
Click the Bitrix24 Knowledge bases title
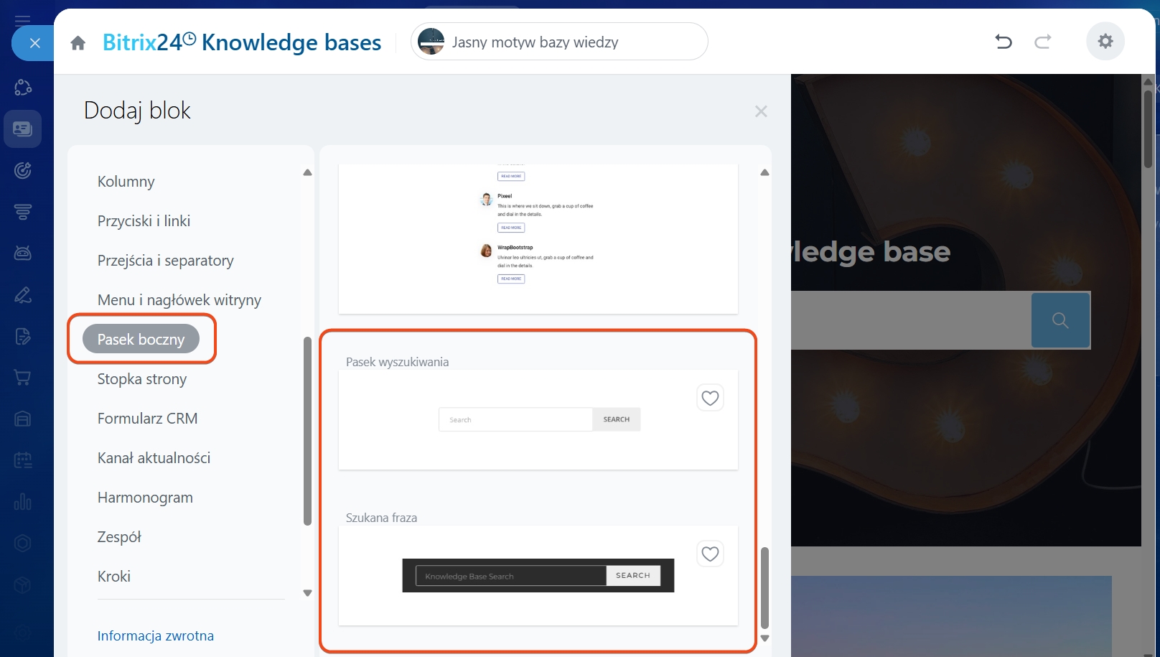pos(242,42)
